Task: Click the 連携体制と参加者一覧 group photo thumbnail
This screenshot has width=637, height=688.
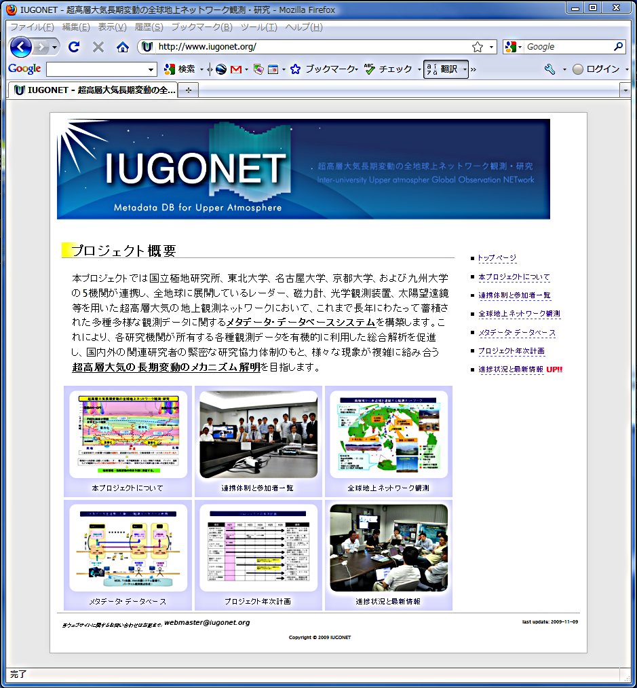Action: (258, 435)
